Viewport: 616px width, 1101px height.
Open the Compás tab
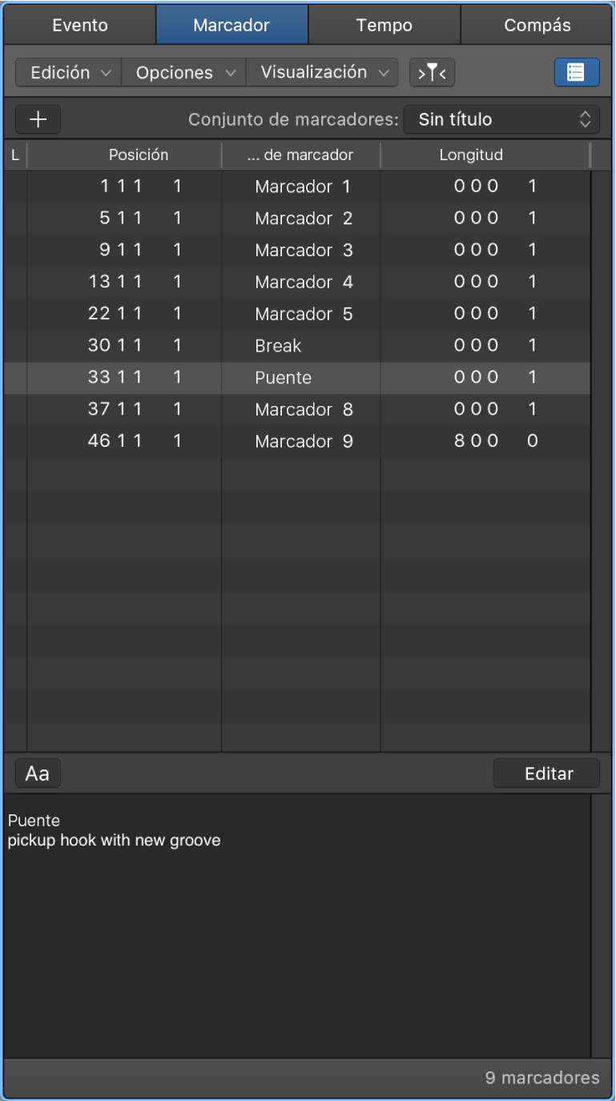[x=537, y=25]
